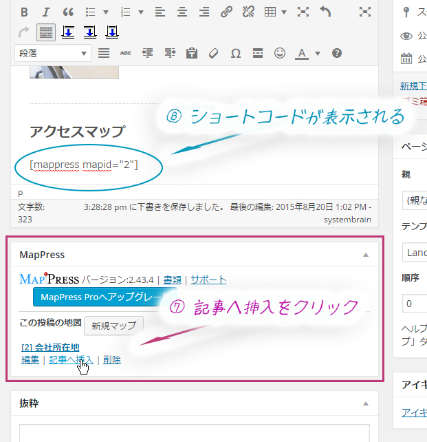
Task: Click the 順序 order input field
Action: [x=413, y=303]
